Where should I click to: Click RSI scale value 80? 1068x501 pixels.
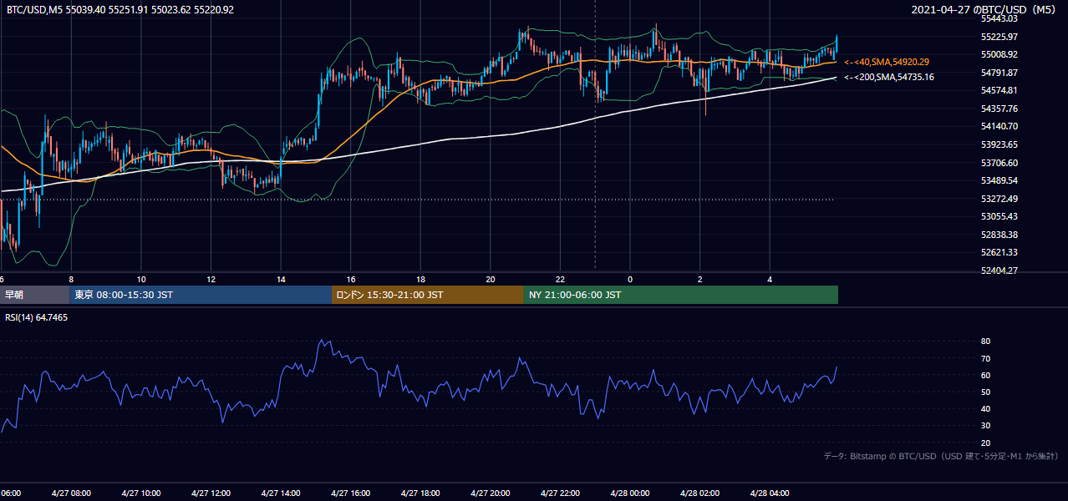(x=986, y=342)
